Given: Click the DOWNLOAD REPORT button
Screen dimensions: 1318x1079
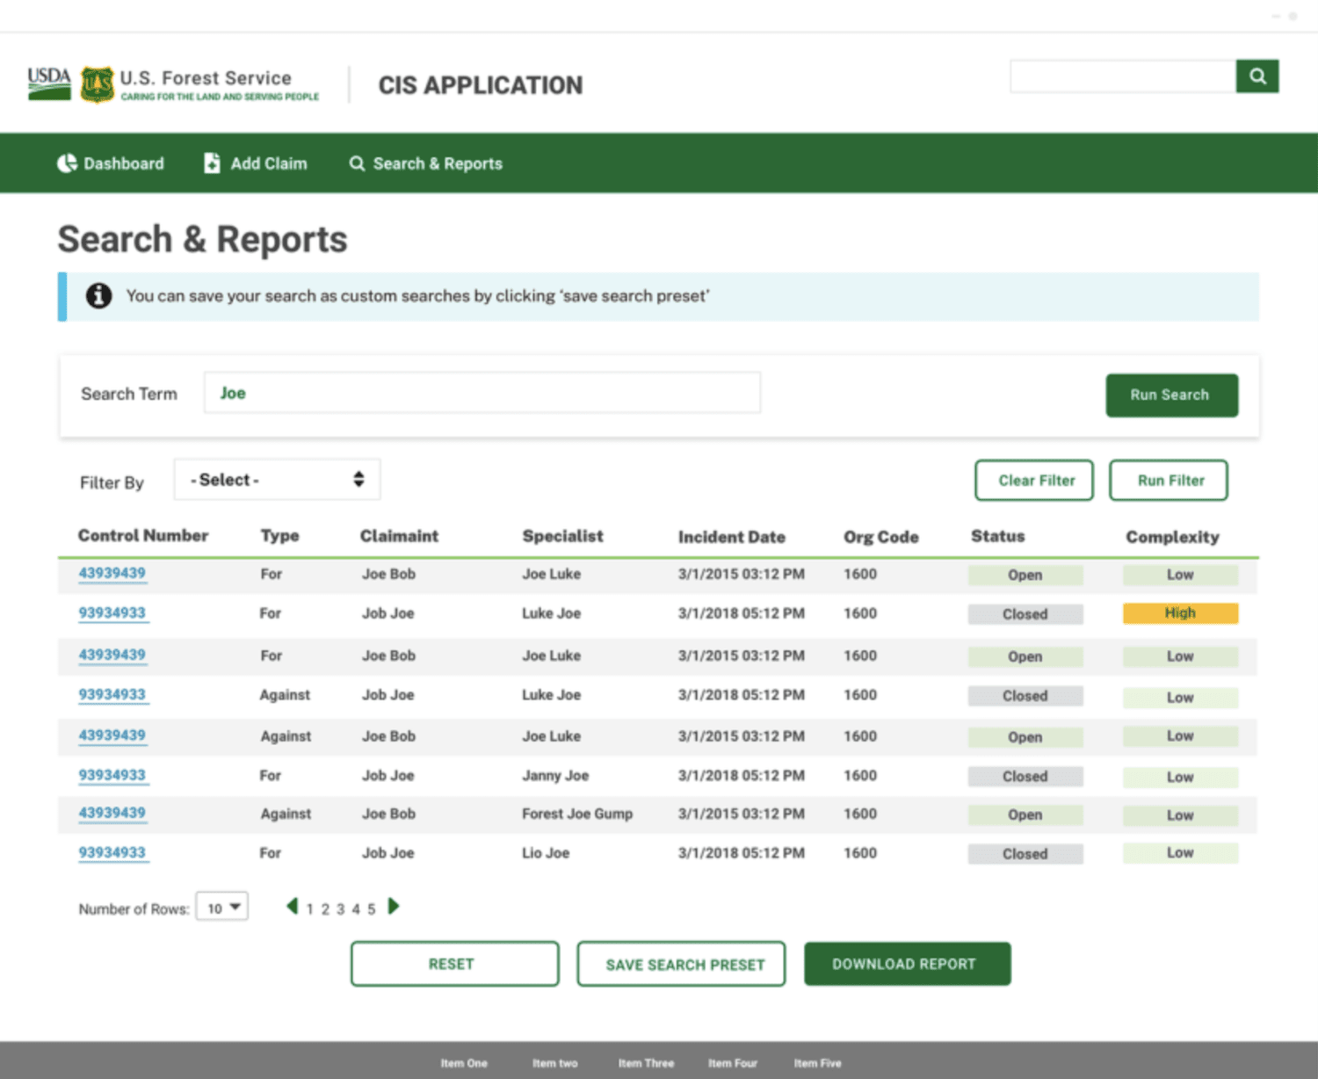Looking at the screenshot, I should (908, 964).
